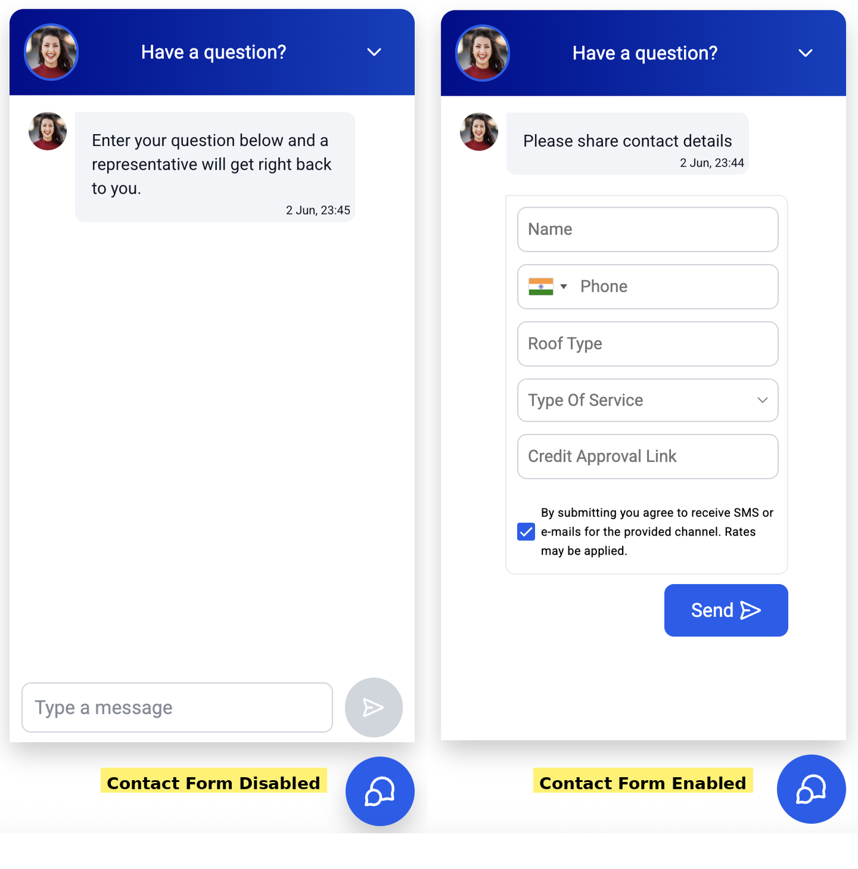
Task: Click the grey send arrow beside message box
Action: [374, 707]
